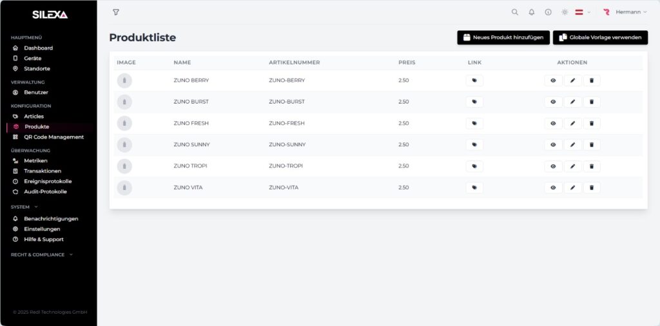View ZUNO TROPI with eye icon
The width and height of the screenshot is (660, 326).
553,166
